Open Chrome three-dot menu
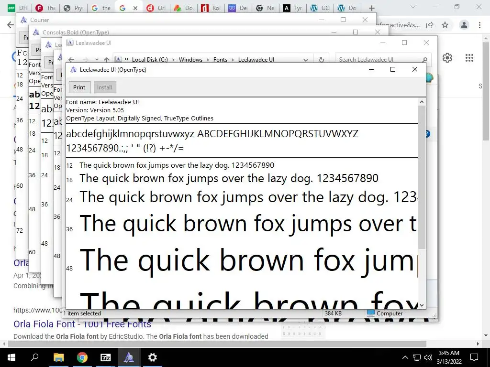 point(479,25)
